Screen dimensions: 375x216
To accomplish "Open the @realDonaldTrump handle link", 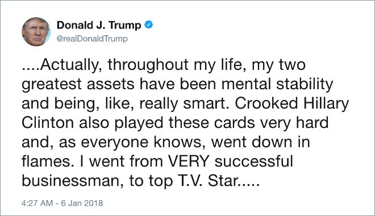I will point(92,39).
